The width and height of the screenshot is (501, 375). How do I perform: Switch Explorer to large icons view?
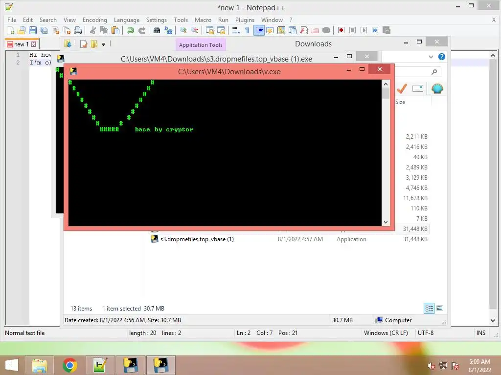440,308
